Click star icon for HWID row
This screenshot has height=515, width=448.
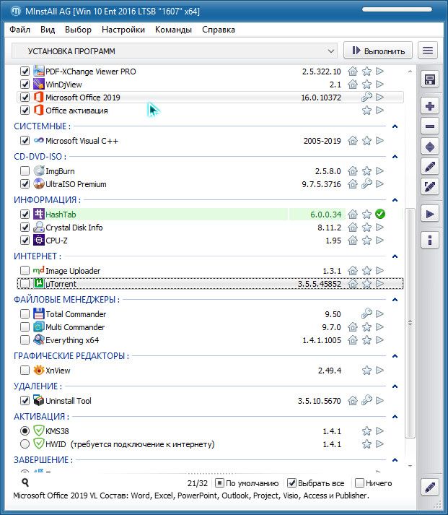click(x=366, y=444)
